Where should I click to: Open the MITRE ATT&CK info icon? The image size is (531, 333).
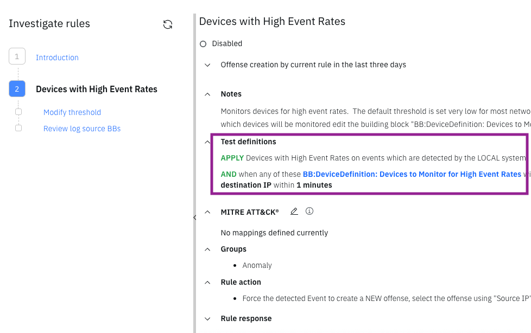click(x=309, y=212)
